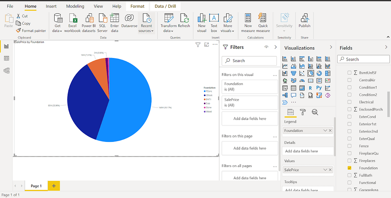Switch to the View ribbon tab

click(98, 6)
